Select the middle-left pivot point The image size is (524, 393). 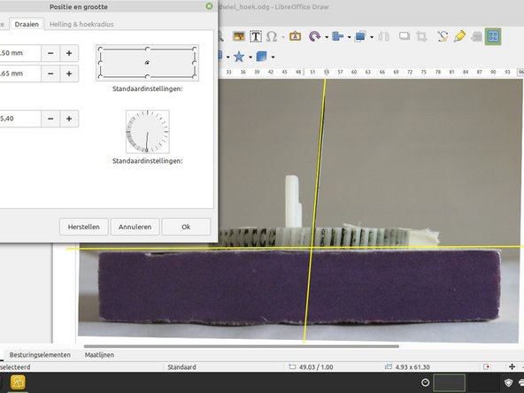click(100, 63)
